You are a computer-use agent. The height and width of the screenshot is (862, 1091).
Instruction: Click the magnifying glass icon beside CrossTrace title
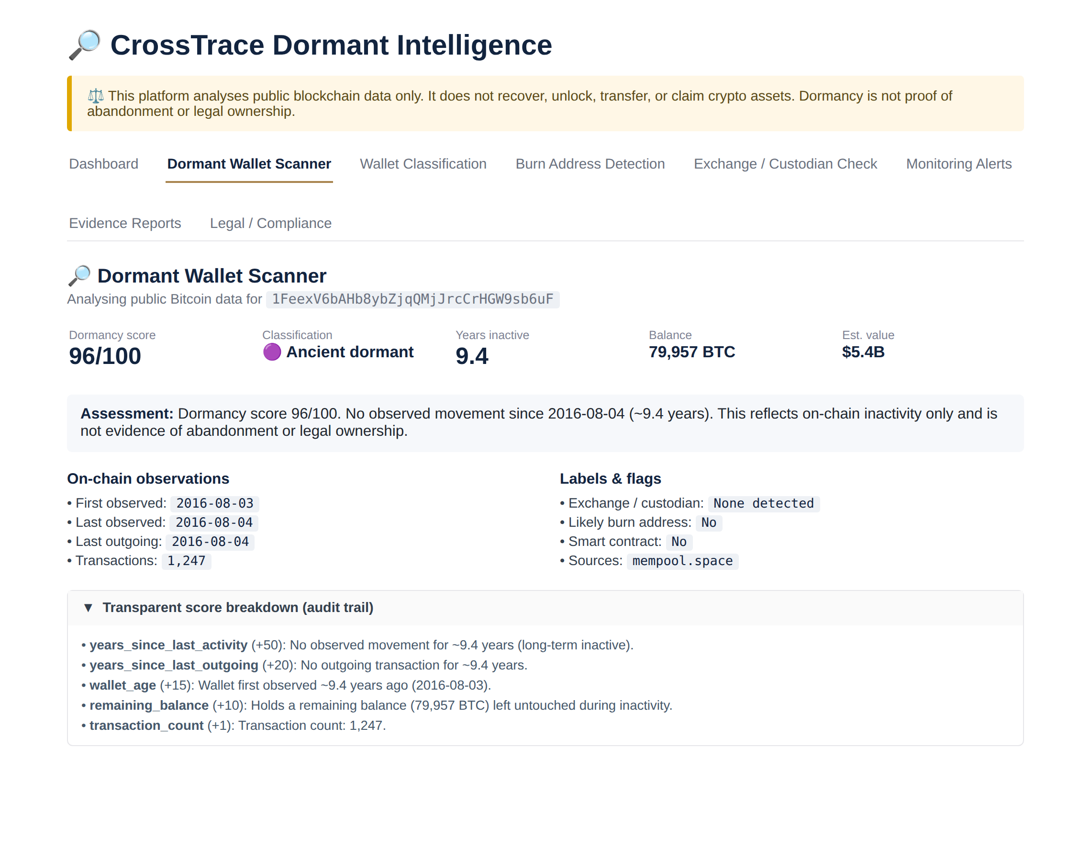pos(85,45)
